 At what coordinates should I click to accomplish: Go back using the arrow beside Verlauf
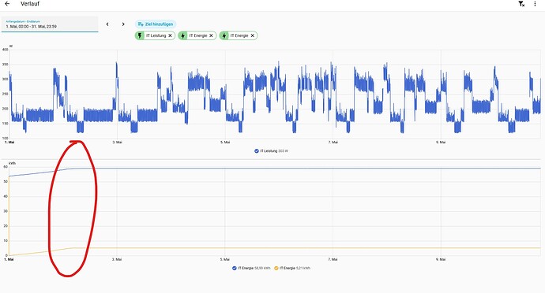point(7,4)
